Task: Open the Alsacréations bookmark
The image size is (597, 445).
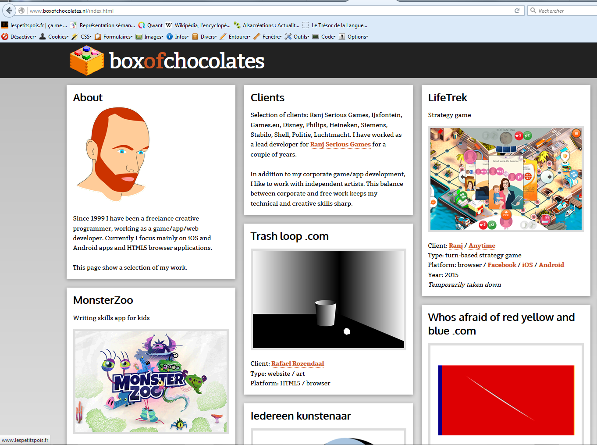Action: (x=267, y=25)
